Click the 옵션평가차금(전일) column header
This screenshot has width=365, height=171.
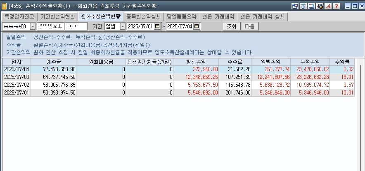point(149,62)
